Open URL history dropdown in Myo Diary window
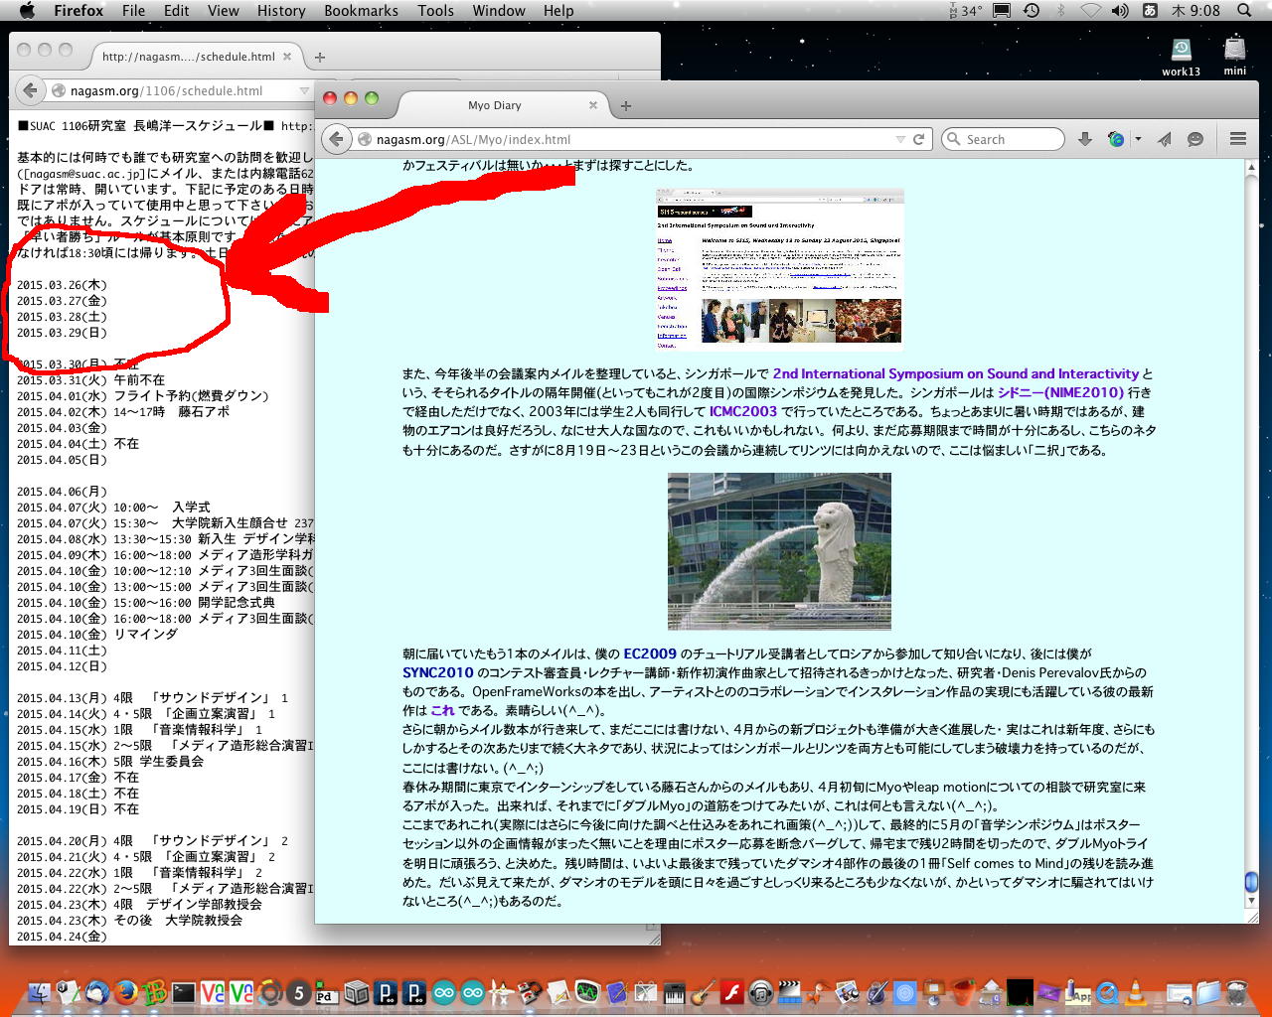1272x1017 pixels. [900, 139]
